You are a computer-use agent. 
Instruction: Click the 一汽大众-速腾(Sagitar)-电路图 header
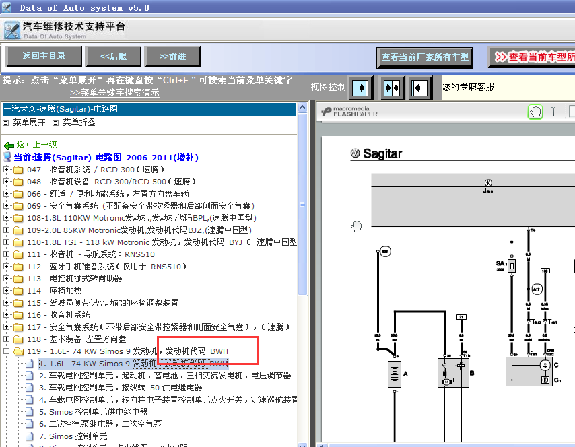[x=149, y=109]
